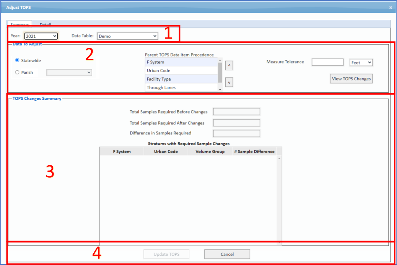Click the Update TOPS button

[166, 254]
